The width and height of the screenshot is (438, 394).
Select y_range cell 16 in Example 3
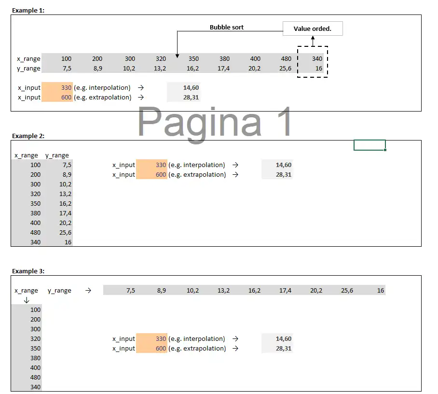point(370,291)
